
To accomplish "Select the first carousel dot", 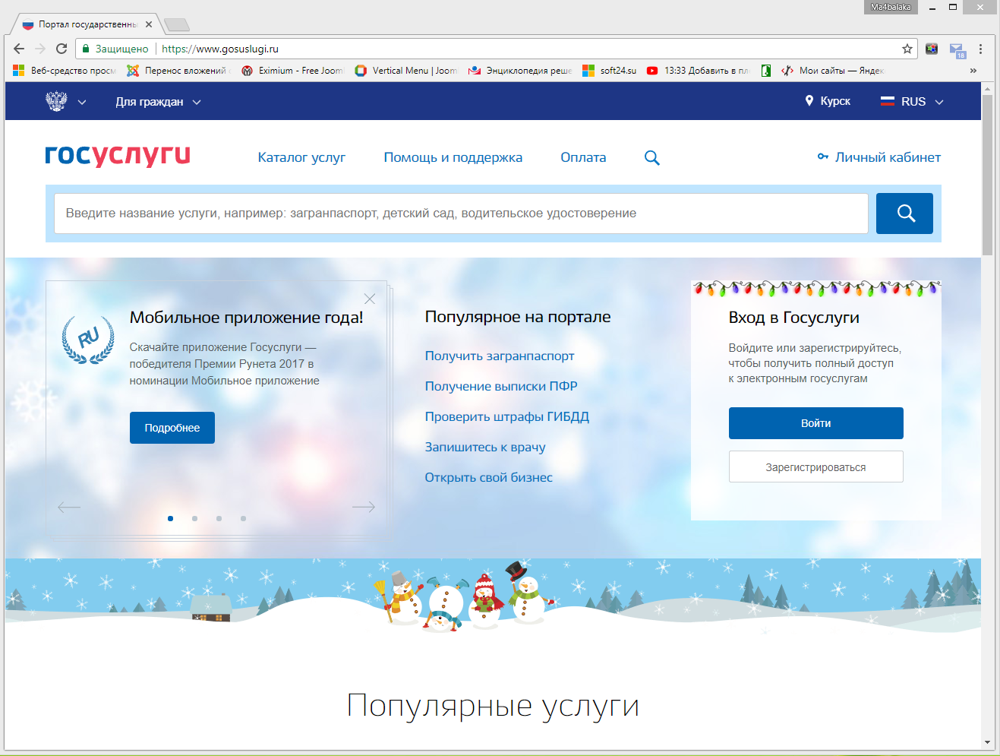I will tap(170, 518).
